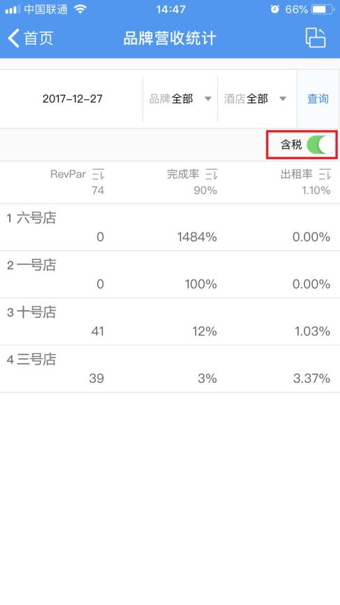Tap the 完成率 column header label

183,175
